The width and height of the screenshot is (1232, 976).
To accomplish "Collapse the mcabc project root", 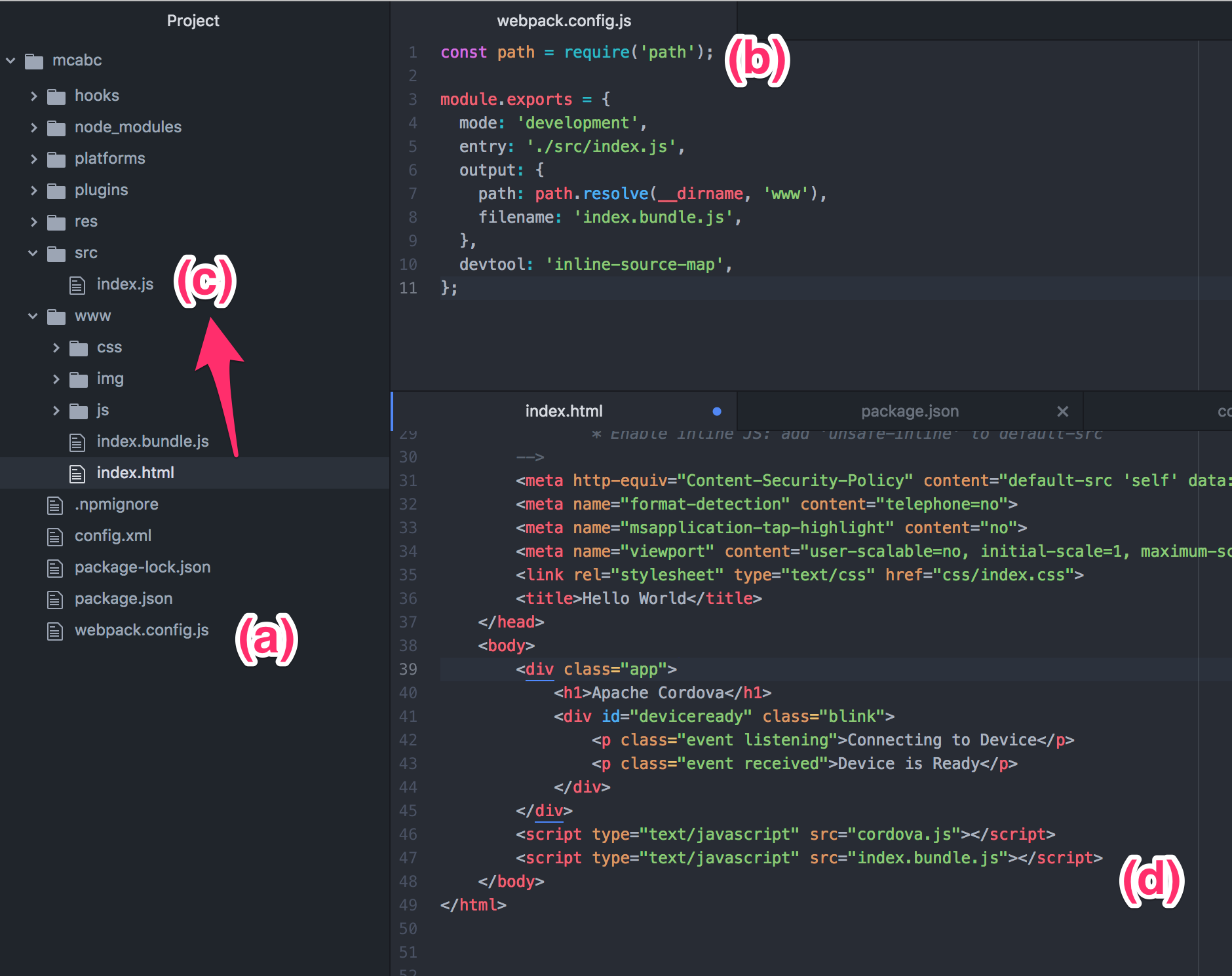I will (x=10, y=60).
